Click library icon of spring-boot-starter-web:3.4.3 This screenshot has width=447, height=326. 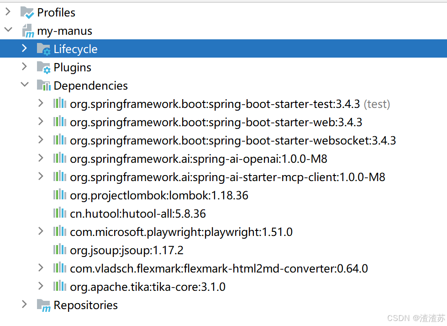click(59, 121)
